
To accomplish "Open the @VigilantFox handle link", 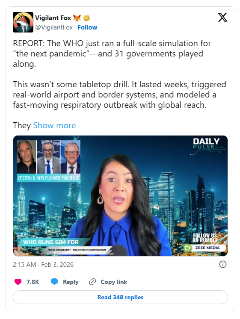I will [54, 27].
